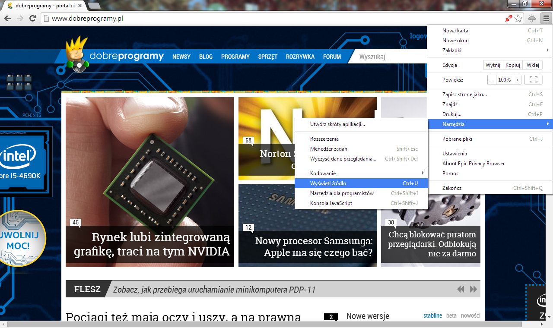Viewport: 553px width, 328px height.
Task: Open the Narzędzia submenu entry
Action: pos(490,124)
